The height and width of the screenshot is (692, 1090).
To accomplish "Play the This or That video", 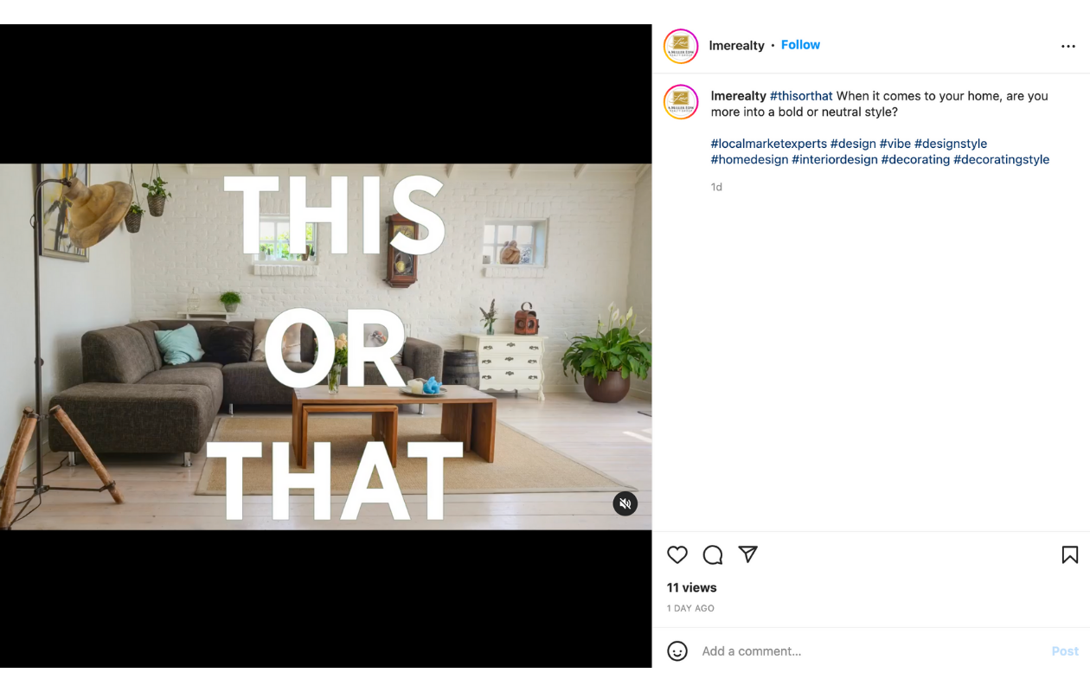I will (326, 347).
